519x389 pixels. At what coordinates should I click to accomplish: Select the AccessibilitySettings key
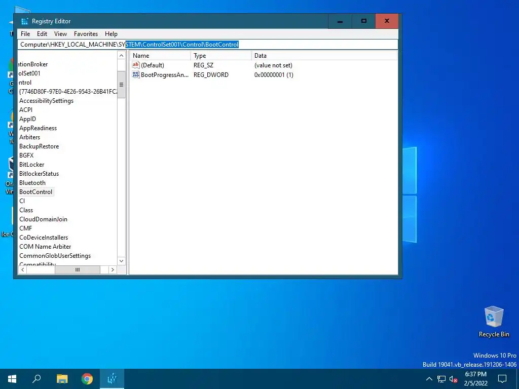pyautogui.click(x=46, y=101)
